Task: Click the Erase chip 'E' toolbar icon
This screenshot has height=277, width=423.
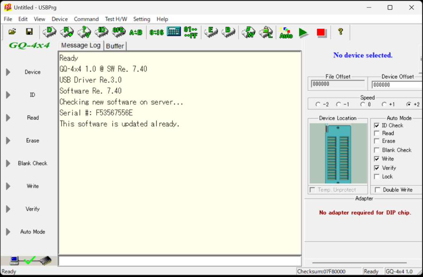Action: click(x=211, y=32)
